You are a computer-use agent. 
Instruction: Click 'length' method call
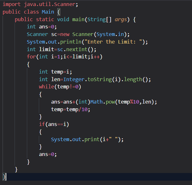tap(133, 80)
